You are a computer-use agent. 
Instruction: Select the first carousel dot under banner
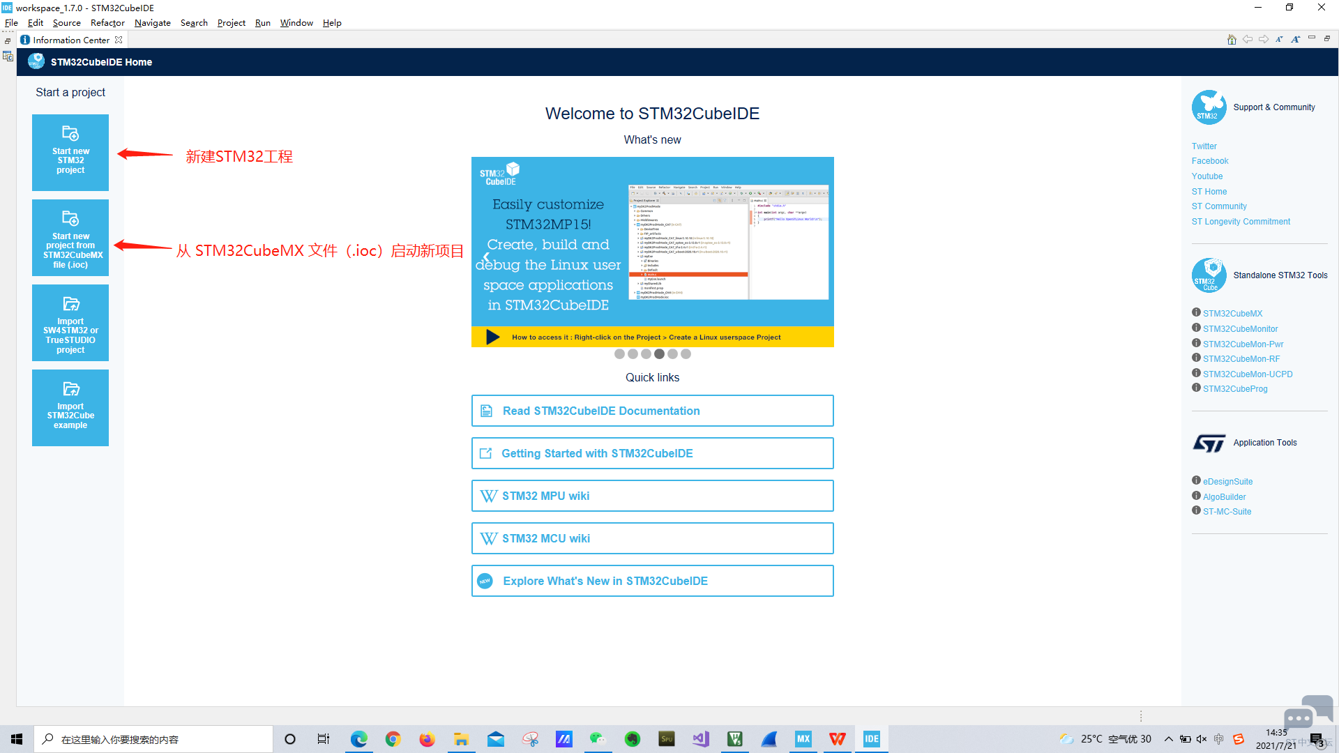(x=619, y=354)
